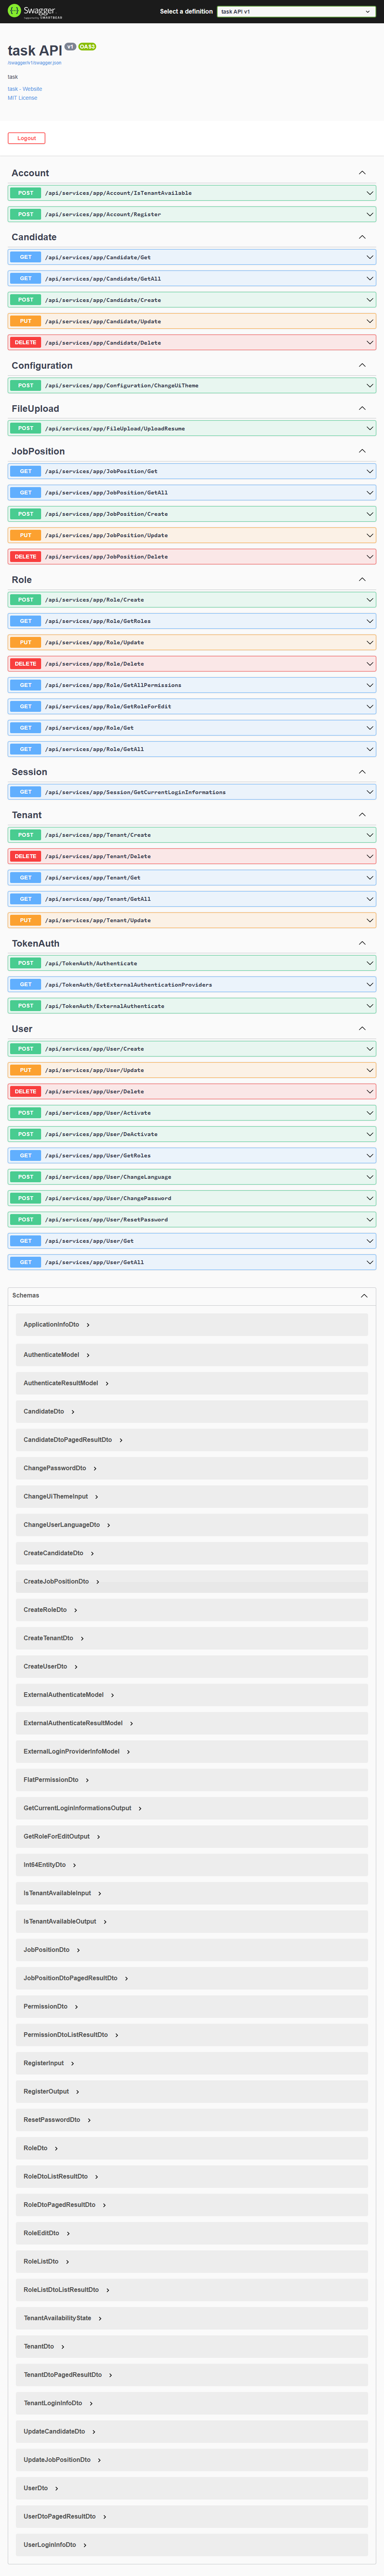Viewport: 384px width, 2576px height.
Task: Click PUT badge of JobPosition/Update endpoint
Action: (x=26, y=535)
